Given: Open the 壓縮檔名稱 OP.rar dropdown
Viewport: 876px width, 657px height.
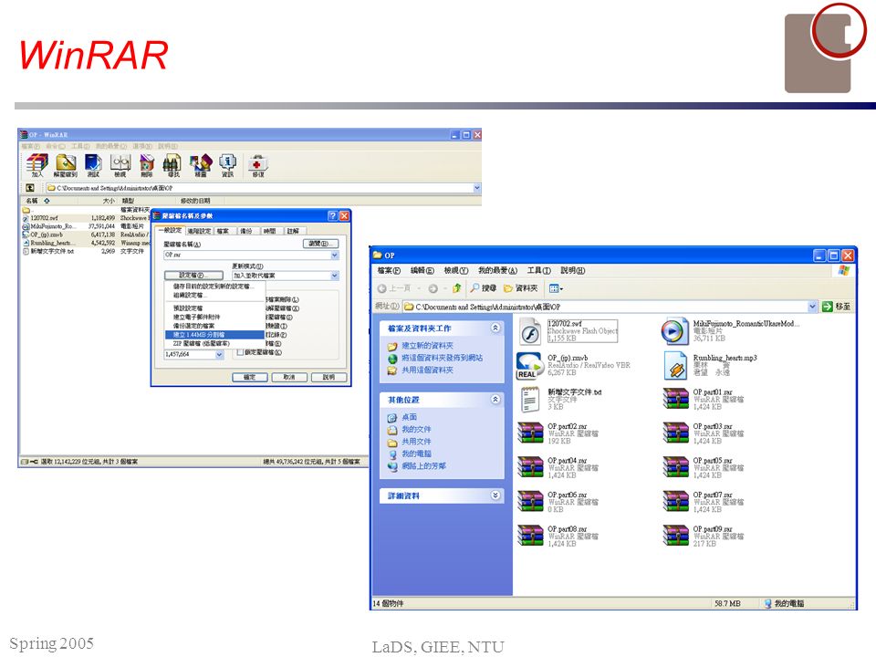Looking at the screenshot, I should pos(335,255).
